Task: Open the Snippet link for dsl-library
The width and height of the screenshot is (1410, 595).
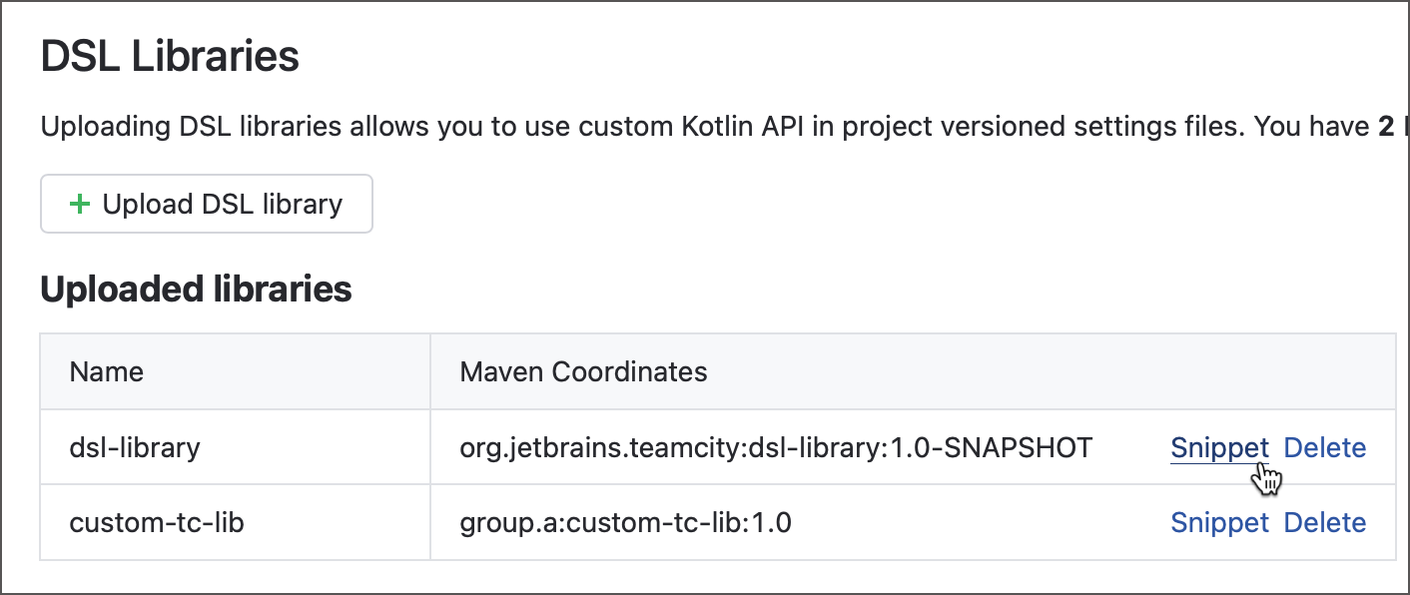Action: [1219, 447]
